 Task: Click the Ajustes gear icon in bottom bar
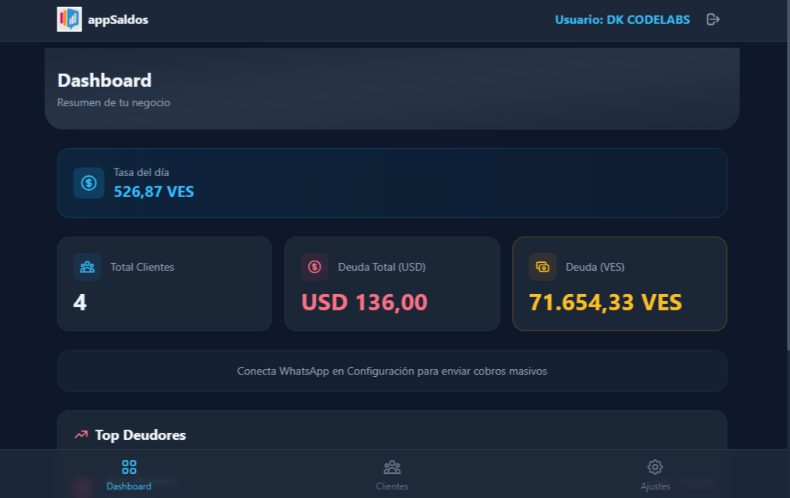[655, 467]
